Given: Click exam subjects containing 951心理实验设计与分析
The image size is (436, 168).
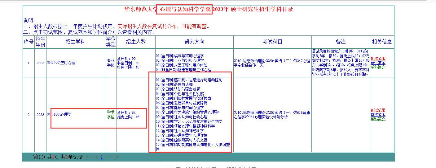Looking at the screenshot, I should (x=272, y=115).
